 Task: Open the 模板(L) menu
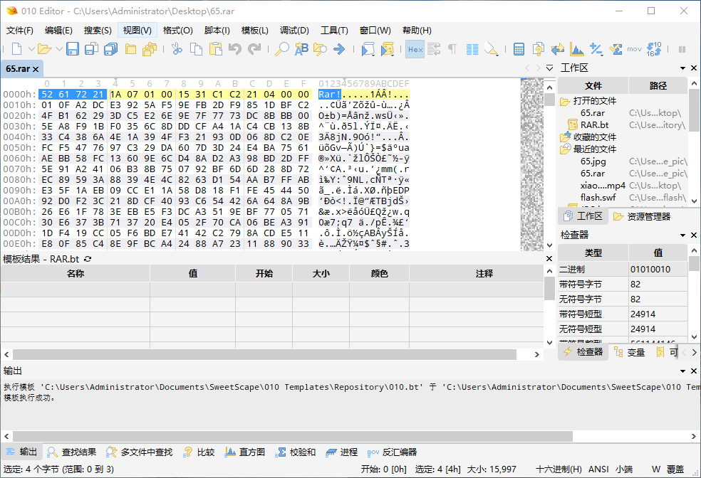(255, 31)
